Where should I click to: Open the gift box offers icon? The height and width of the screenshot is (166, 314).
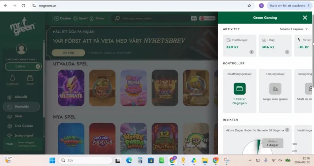pos(30,78)
